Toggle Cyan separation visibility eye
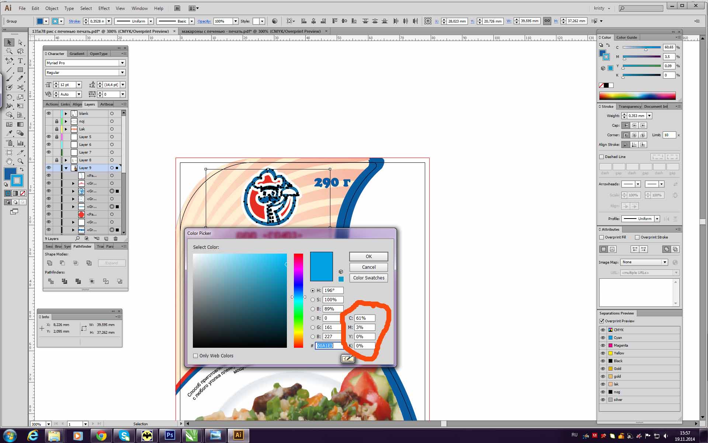The height and width of the screenshot is (443, 708). pos(603,338)
